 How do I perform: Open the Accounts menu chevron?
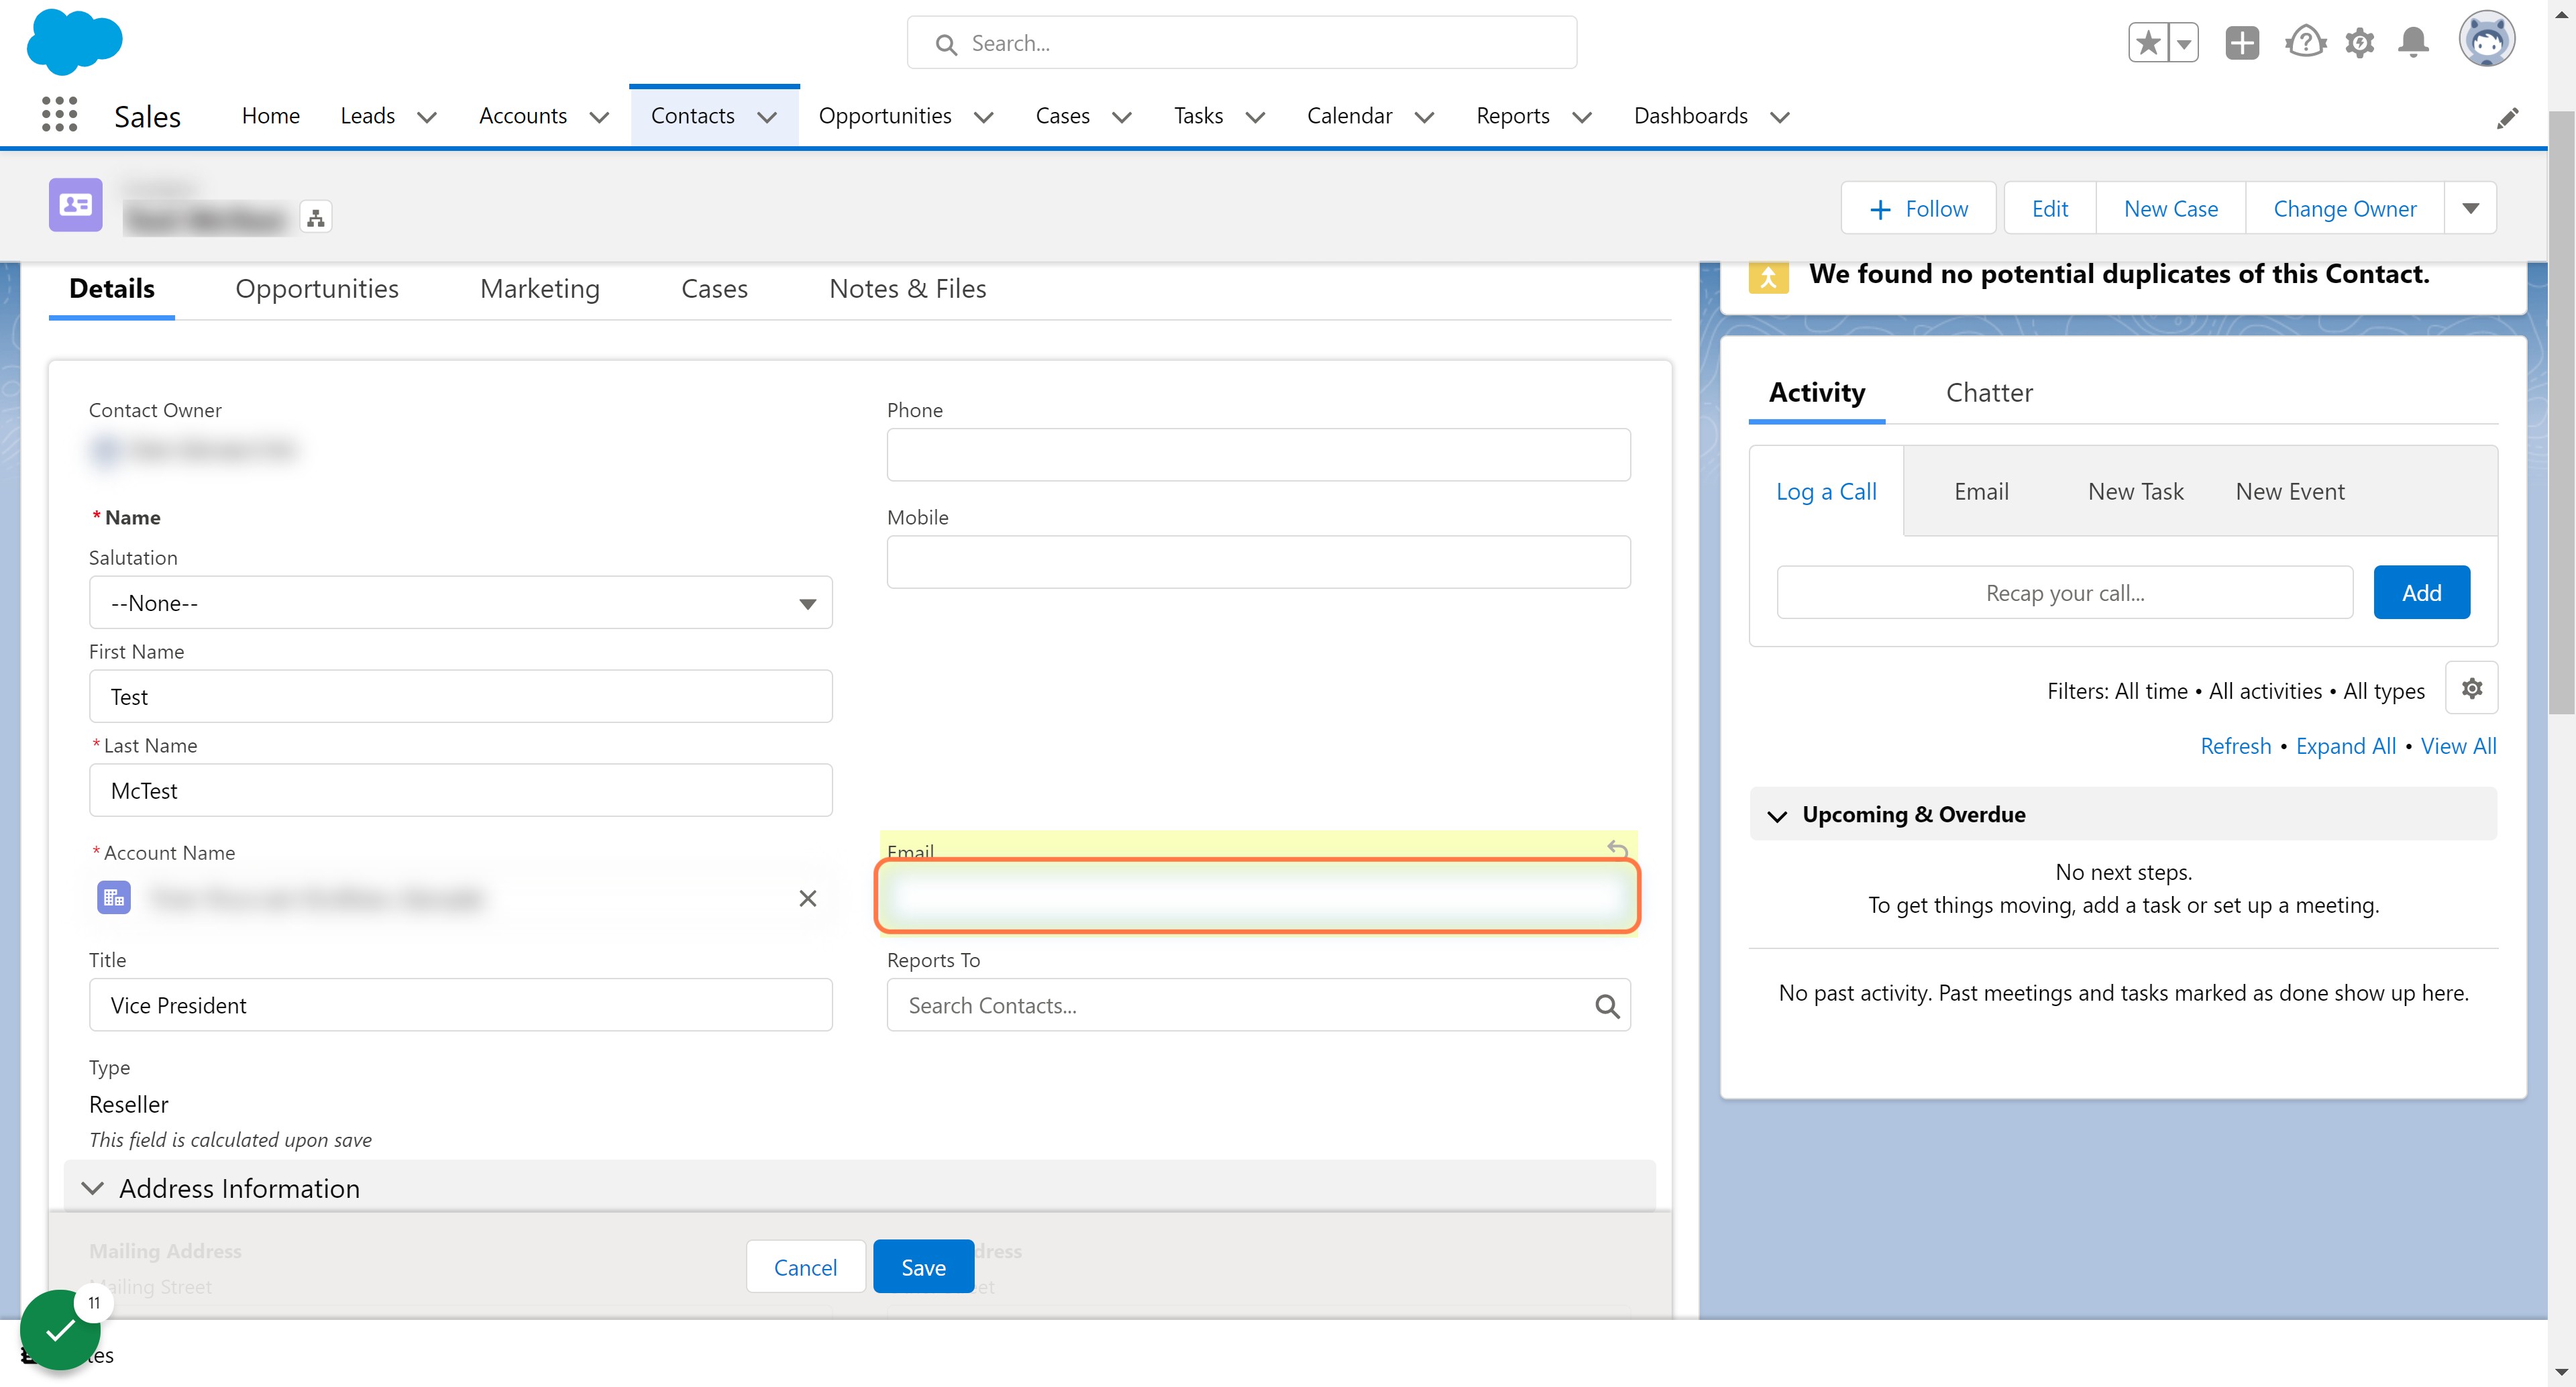pos(599,117)
